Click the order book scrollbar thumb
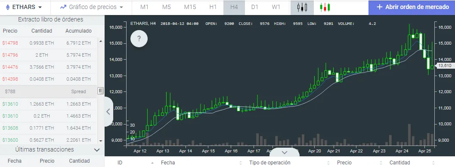Screen dimensions: 455x167 (100, 91)
